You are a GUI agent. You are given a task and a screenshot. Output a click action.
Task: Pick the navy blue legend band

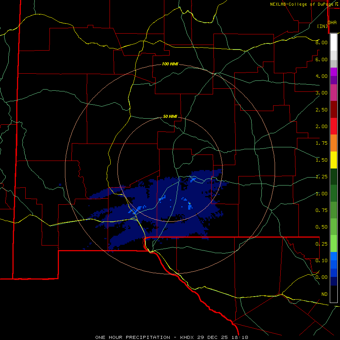pos(334,281)
